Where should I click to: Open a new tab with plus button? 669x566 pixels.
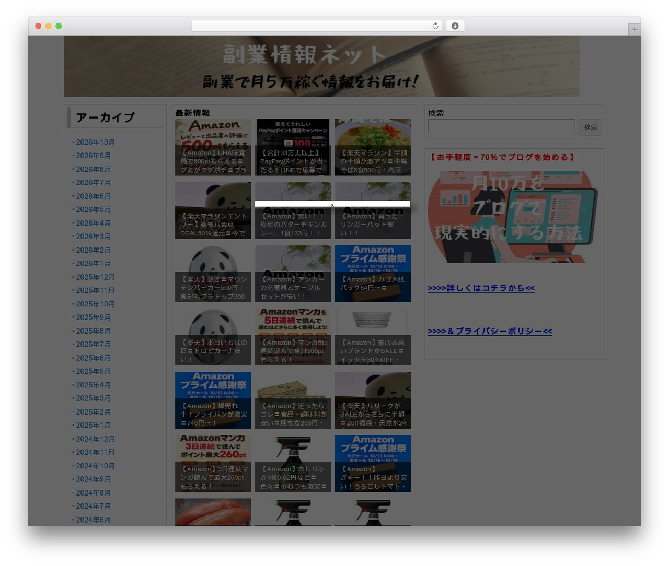pyautogui.click(x=635, y=30)
